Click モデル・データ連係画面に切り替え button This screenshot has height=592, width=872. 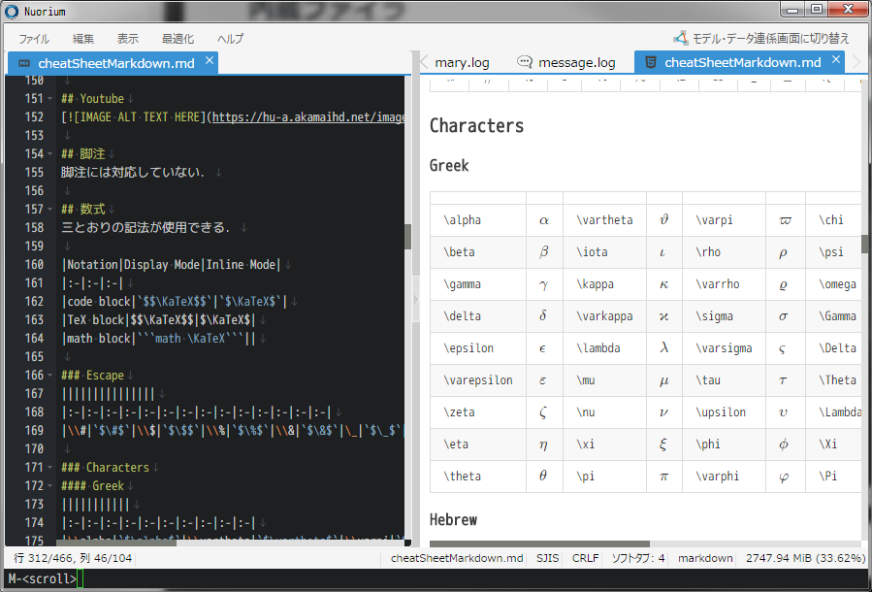pos(761,39)
